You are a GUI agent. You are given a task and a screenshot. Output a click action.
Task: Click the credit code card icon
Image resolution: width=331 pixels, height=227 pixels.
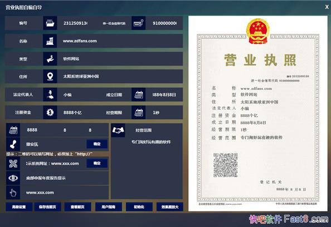coord(139,23)
